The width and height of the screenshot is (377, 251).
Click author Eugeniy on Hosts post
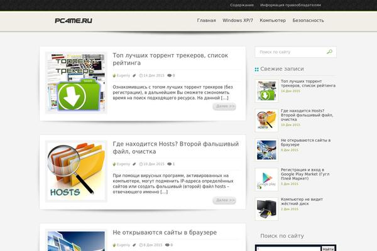[x=123, y=164]
